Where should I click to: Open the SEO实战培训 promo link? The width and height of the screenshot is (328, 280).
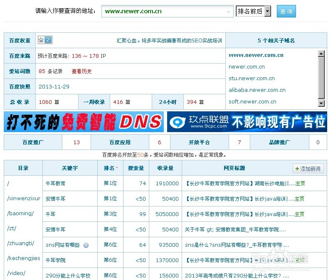tap(169, 41)
